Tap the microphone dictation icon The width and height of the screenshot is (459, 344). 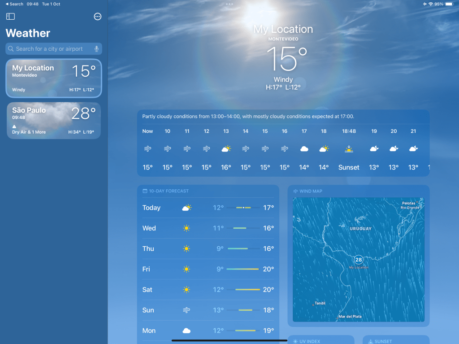[x=96, y=49]
